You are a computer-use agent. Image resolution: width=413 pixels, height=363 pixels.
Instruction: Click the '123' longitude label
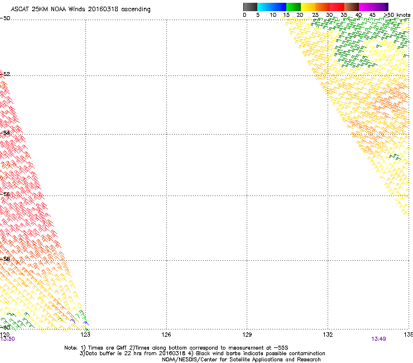[x=85, y=335]
